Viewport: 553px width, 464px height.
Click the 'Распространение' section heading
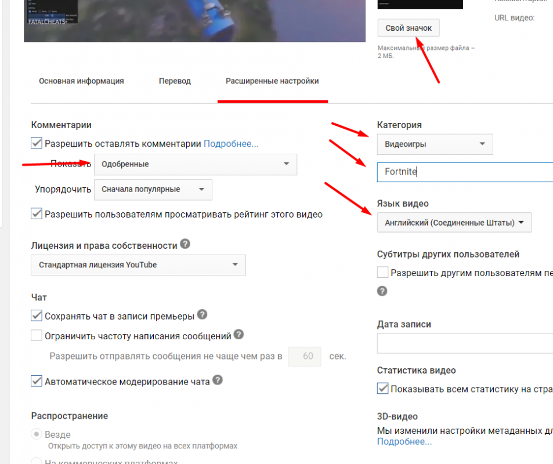coord(70,416)
